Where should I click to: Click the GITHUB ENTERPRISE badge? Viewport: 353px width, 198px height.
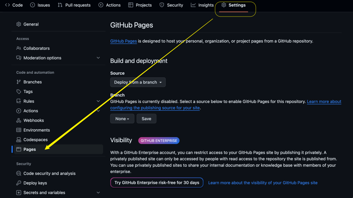(x=159, y=140)
